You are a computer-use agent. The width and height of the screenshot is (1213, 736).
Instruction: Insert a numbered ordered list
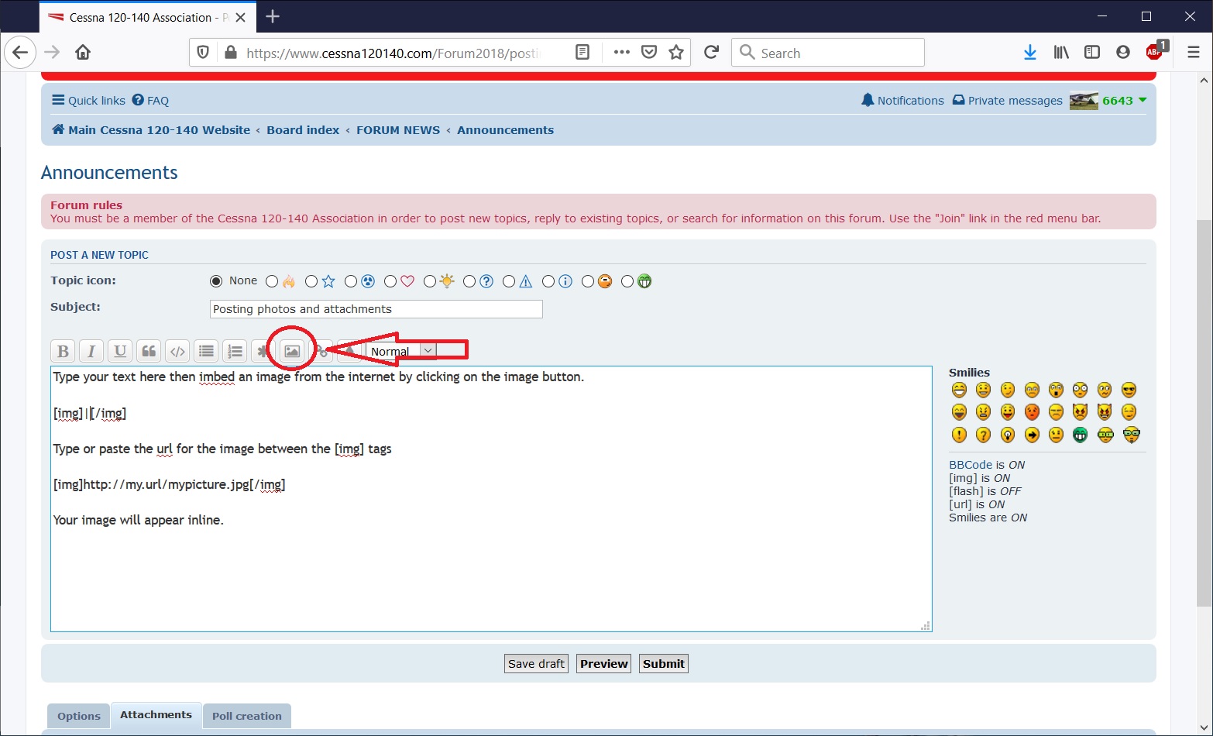click(x=235, y=351)
